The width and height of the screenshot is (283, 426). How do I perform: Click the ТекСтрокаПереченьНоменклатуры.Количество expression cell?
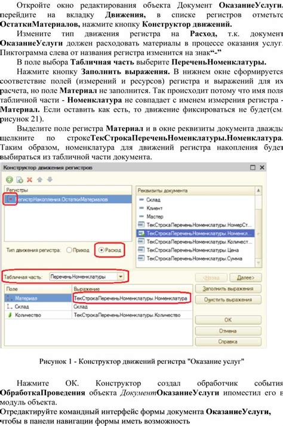(133, 315)
